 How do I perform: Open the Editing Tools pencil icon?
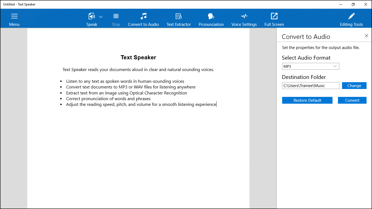(x=351, y=16)
